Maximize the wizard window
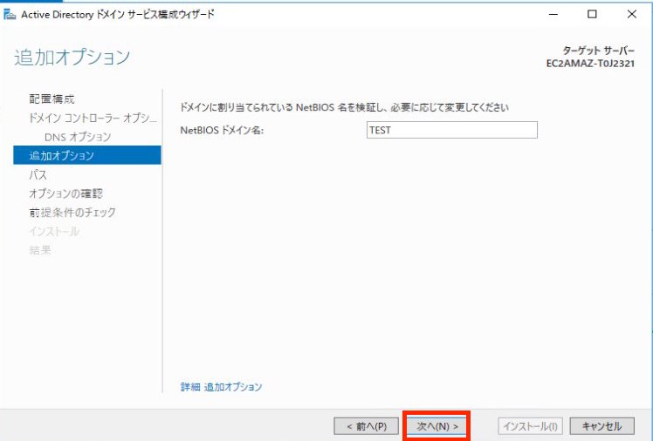Image resolution: width=653 pixels, height=441 pixels. (x=592, y=14)
